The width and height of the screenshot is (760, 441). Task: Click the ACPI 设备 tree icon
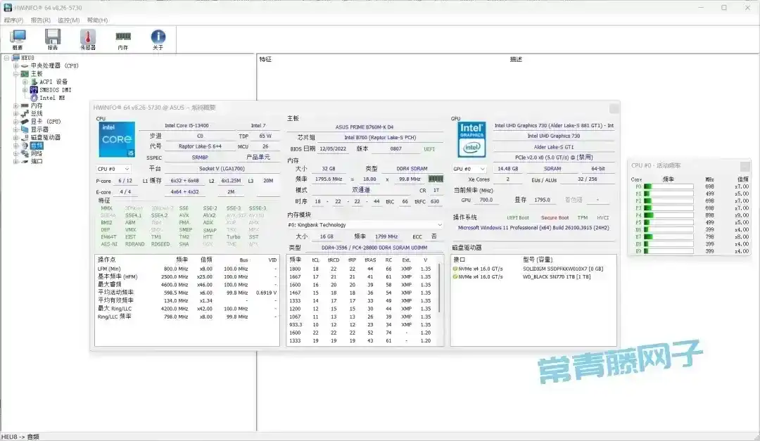point(34,82)
